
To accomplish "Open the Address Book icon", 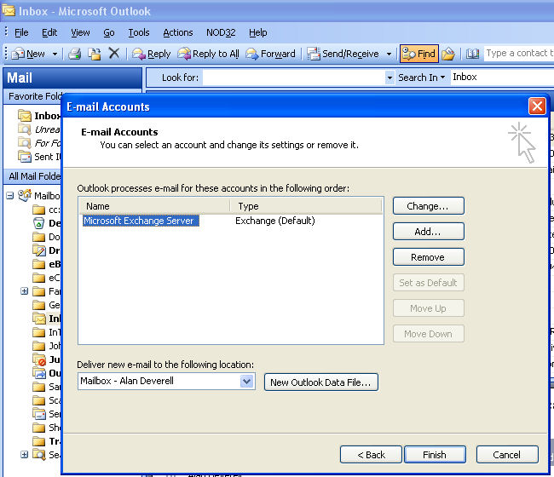I will click(x=472, y=54).
